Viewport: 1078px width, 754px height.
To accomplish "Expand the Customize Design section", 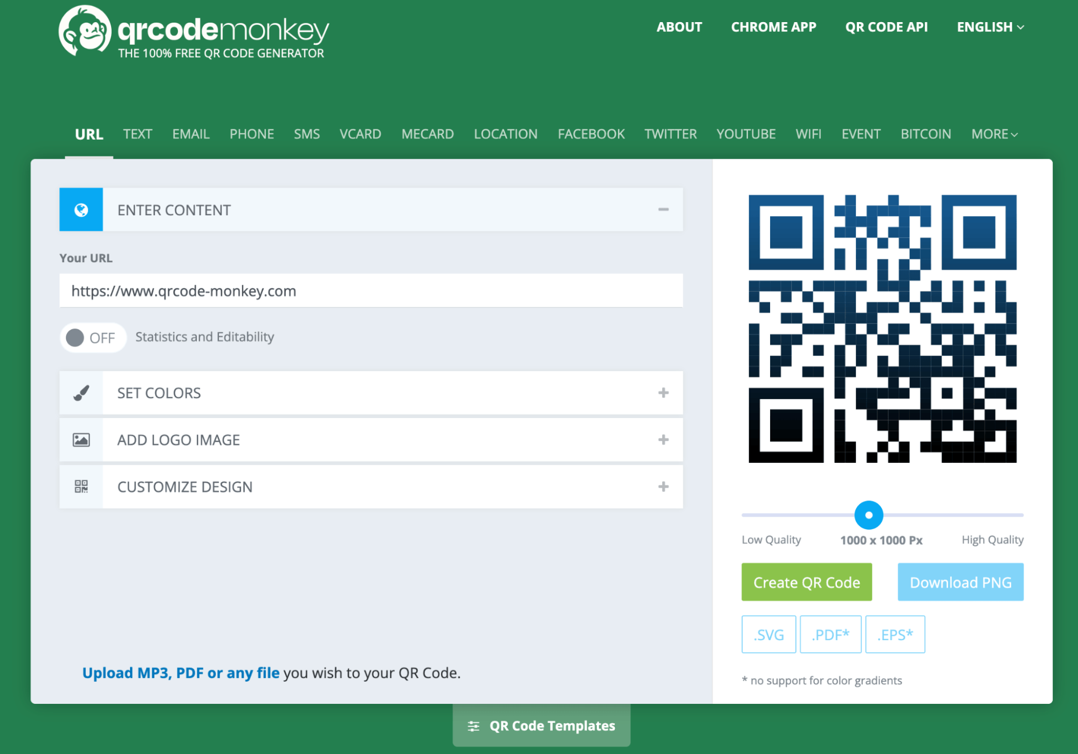I will [x=663, y=486].
